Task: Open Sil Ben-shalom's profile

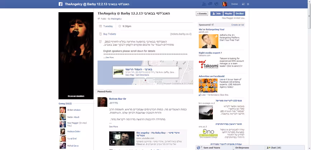Action: 74,110
